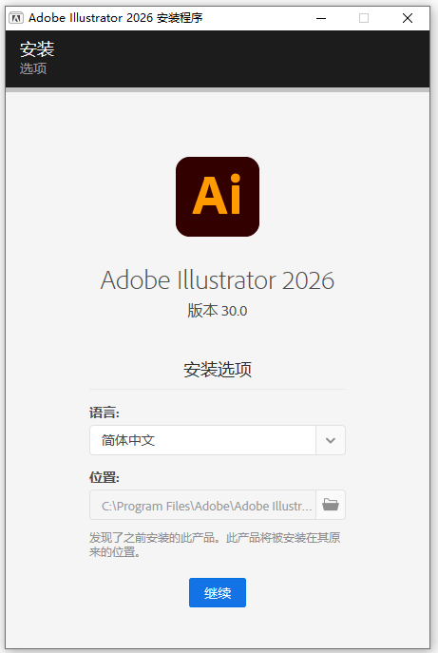
Task: Click the 位置: label
Action: coord(105,477)
